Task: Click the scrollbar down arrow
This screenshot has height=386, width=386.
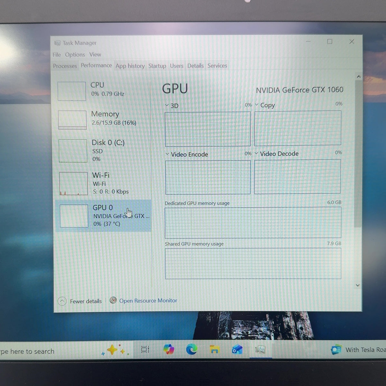Action: click(x=358, y=285)
